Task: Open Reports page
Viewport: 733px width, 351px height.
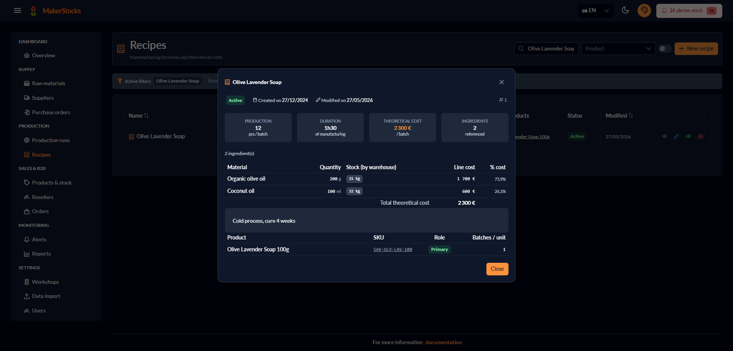Action: pyautogui.click(x=41, y=254)
